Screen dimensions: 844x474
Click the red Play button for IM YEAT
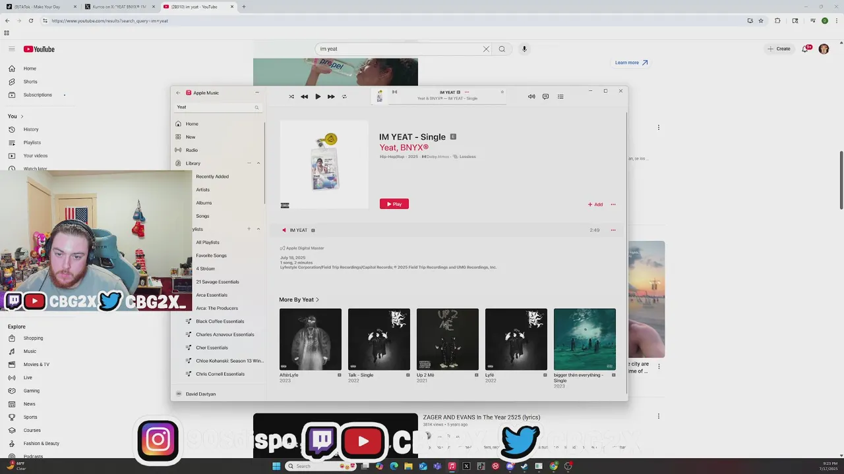[x=394, y=204]
